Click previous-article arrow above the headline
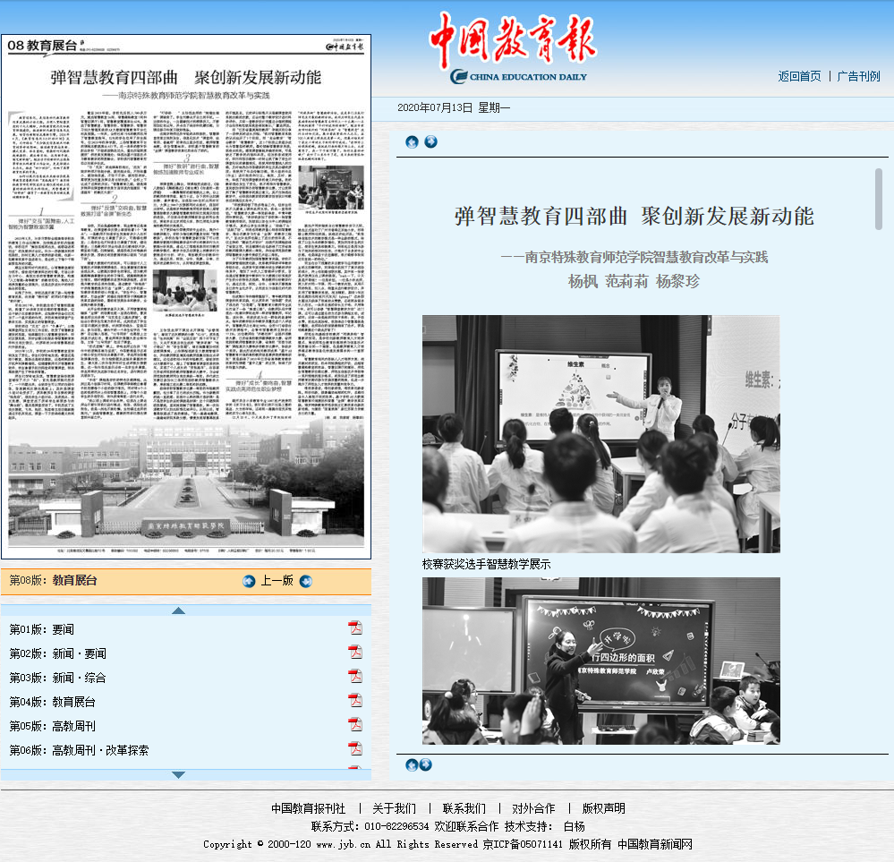This screenshot has width=894, height=862. click(x=412, y=141)
